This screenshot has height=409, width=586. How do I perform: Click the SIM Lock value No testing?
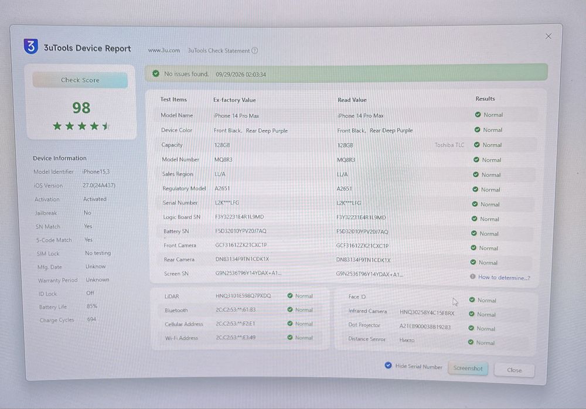[98, 253]
